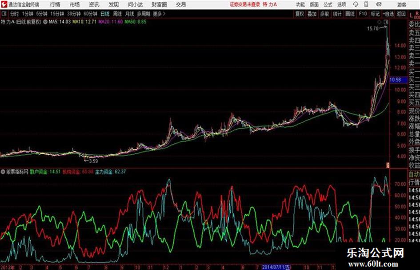Expand the main chart indicator dropdown circle
420x270 pixels.
[45, 22]
